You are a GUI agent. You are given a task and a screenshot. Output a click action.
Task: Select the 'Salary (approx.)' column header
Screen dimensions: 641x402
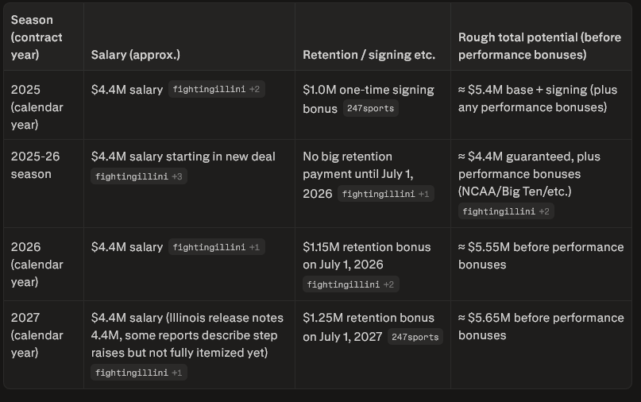pyautogui.click(x=136, y=55)
